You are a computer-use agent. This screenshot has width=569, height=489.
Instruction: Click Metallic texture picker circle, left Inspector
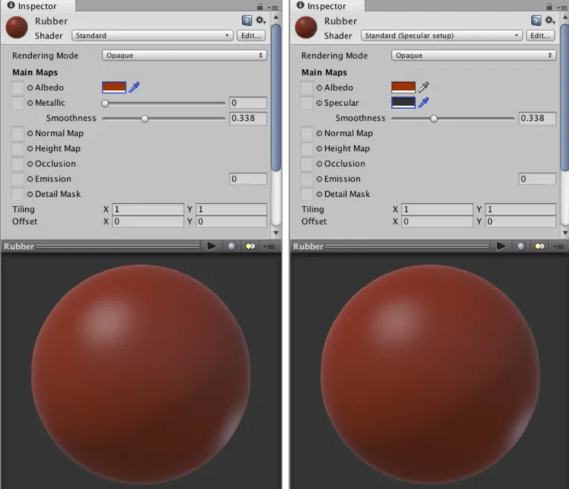coord(30,103)
